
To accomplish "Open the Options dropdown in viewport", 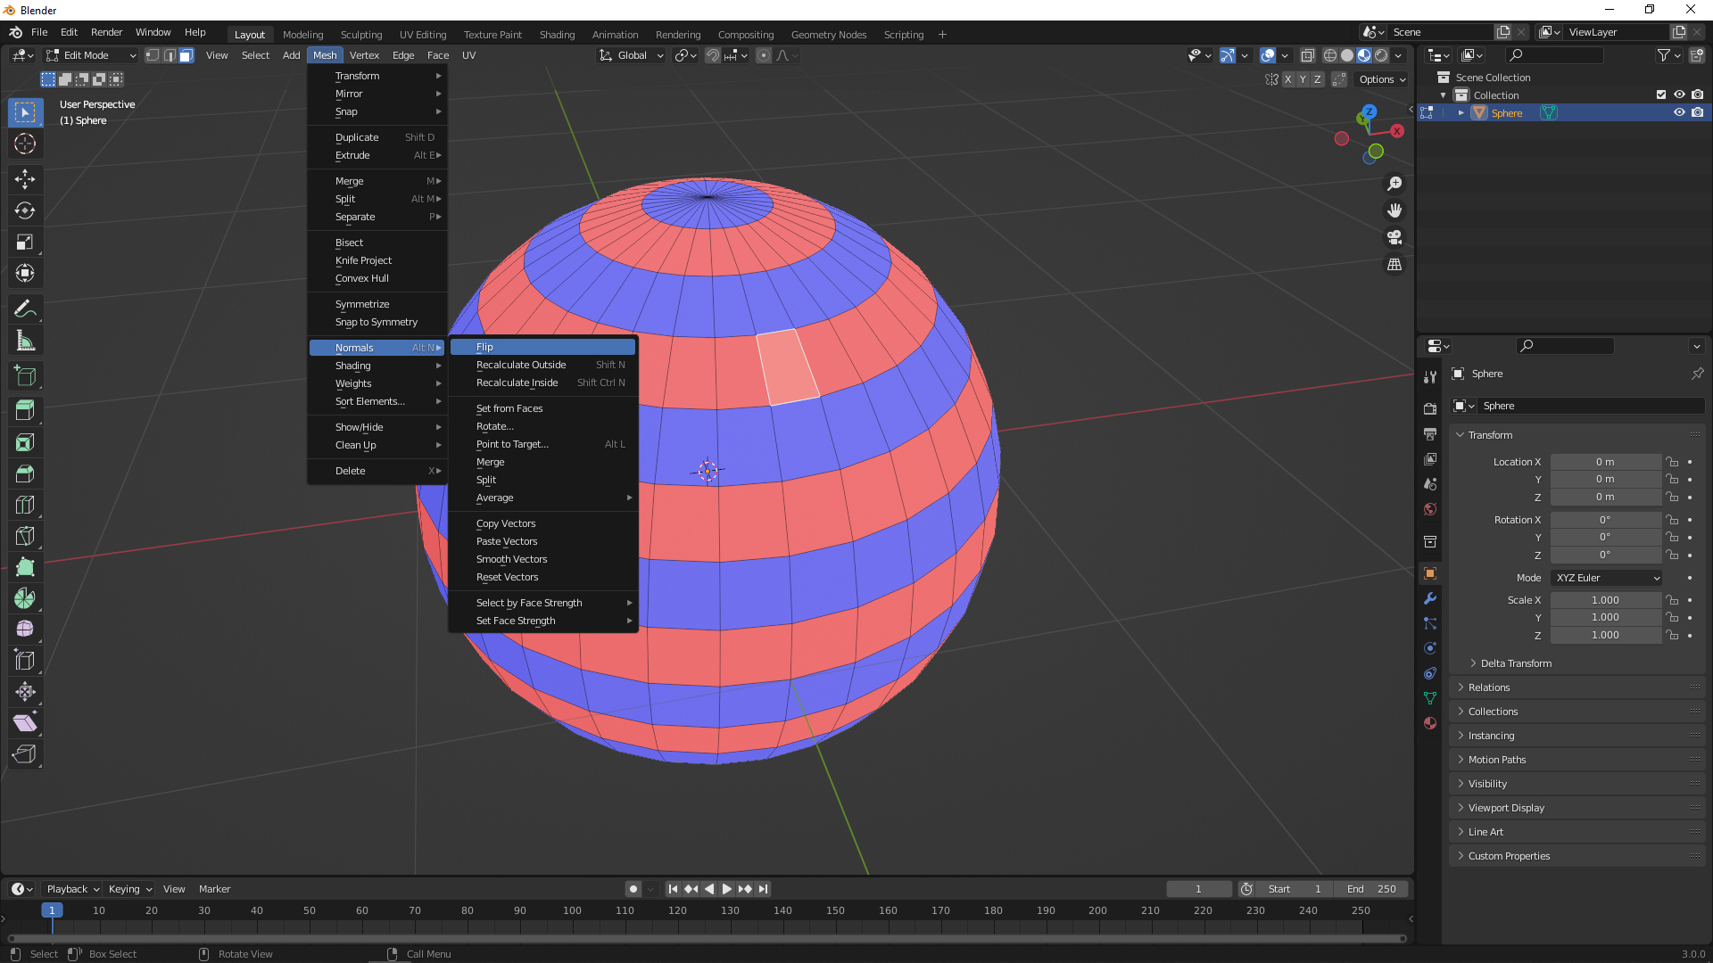I will [x=1382, y=79].
